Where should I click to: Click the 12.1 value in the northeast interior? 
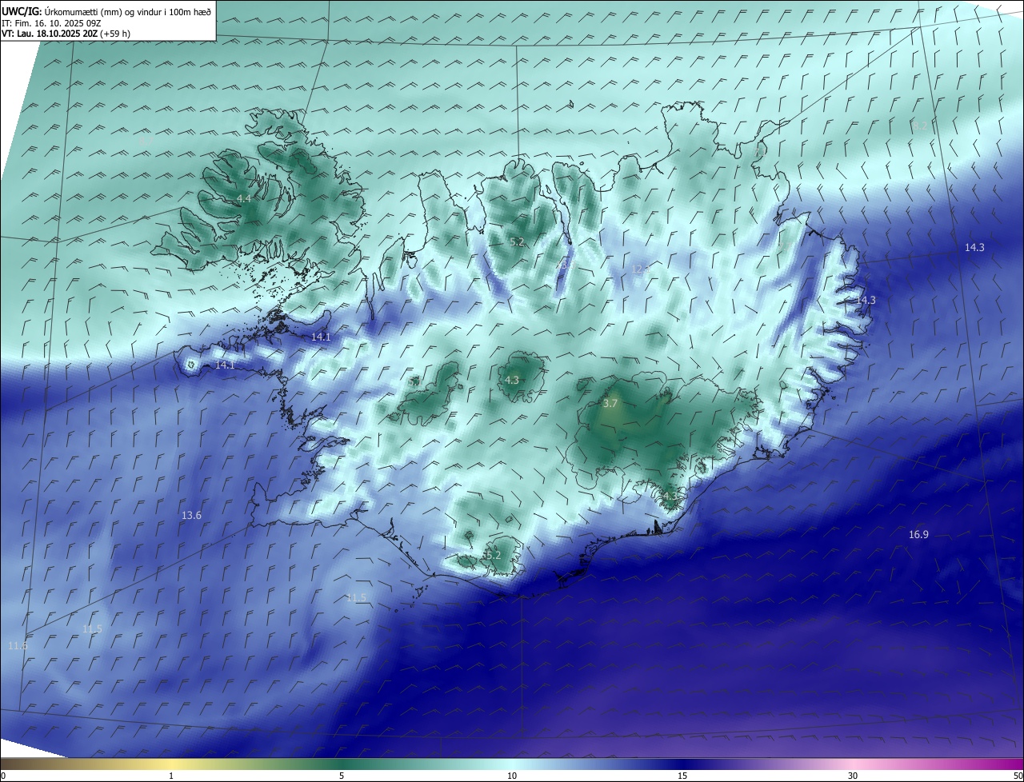(641, 269)
